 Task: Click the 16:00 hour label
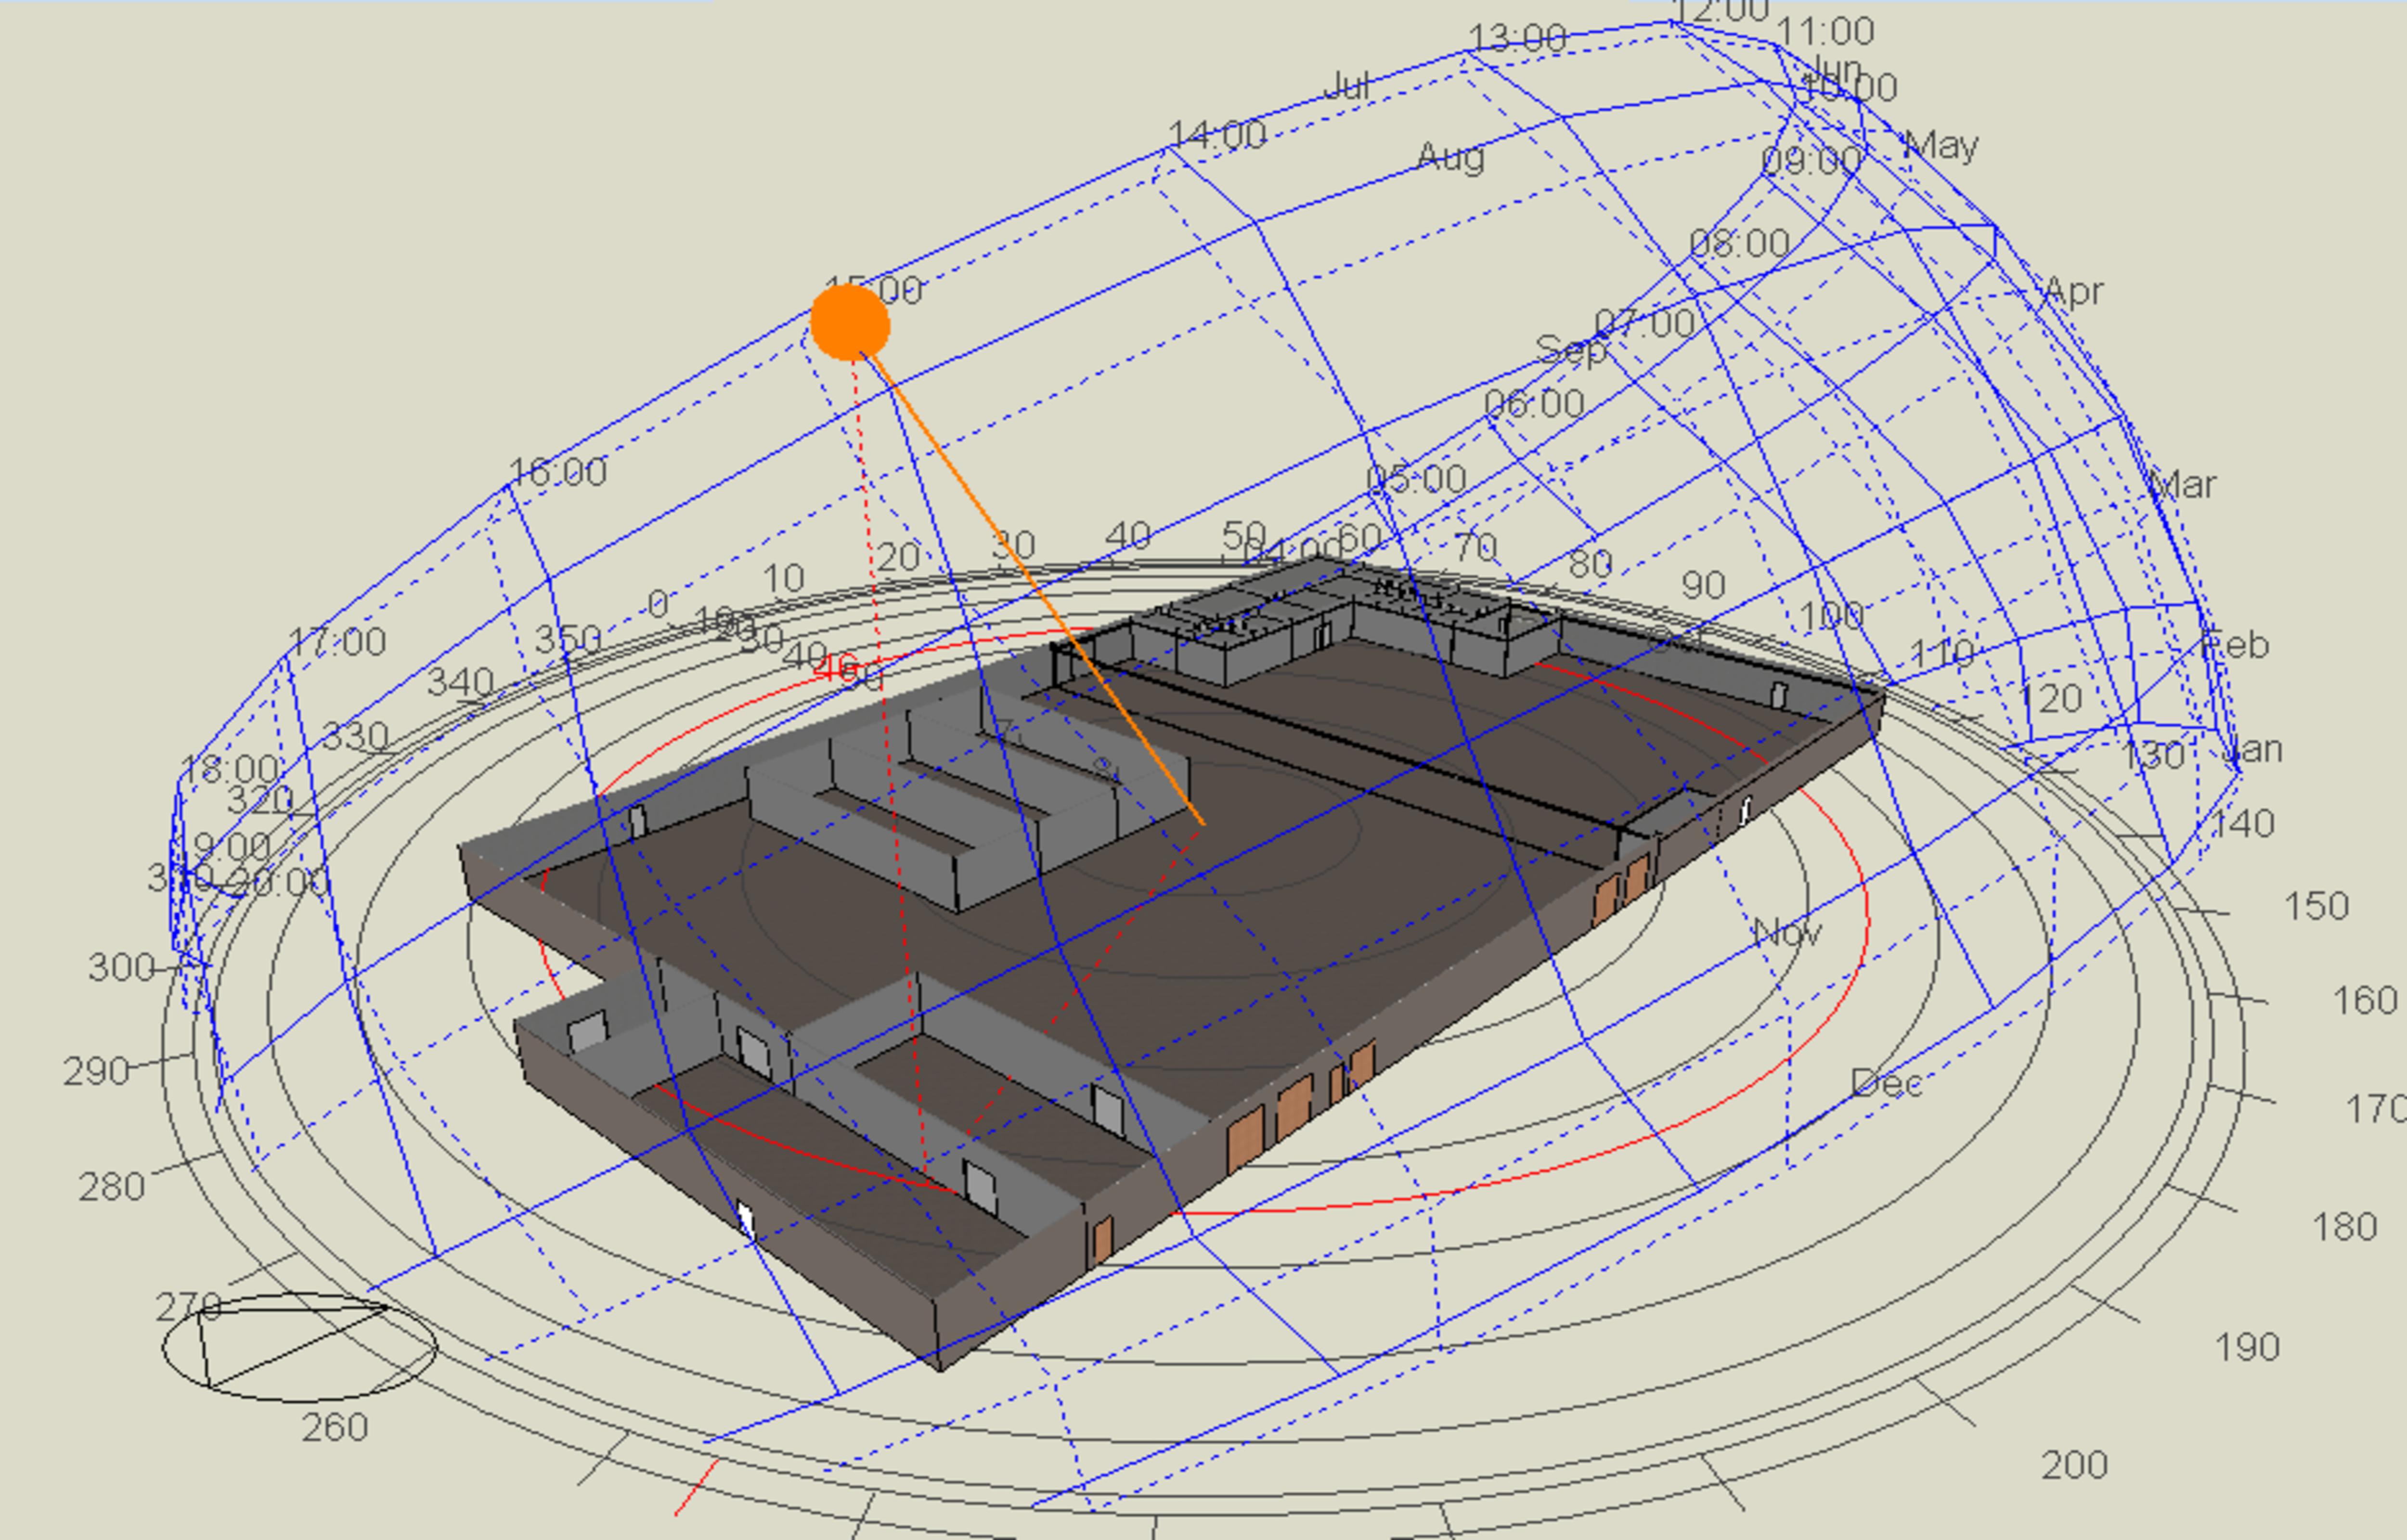pyautogui.click(x=557, y=471)
